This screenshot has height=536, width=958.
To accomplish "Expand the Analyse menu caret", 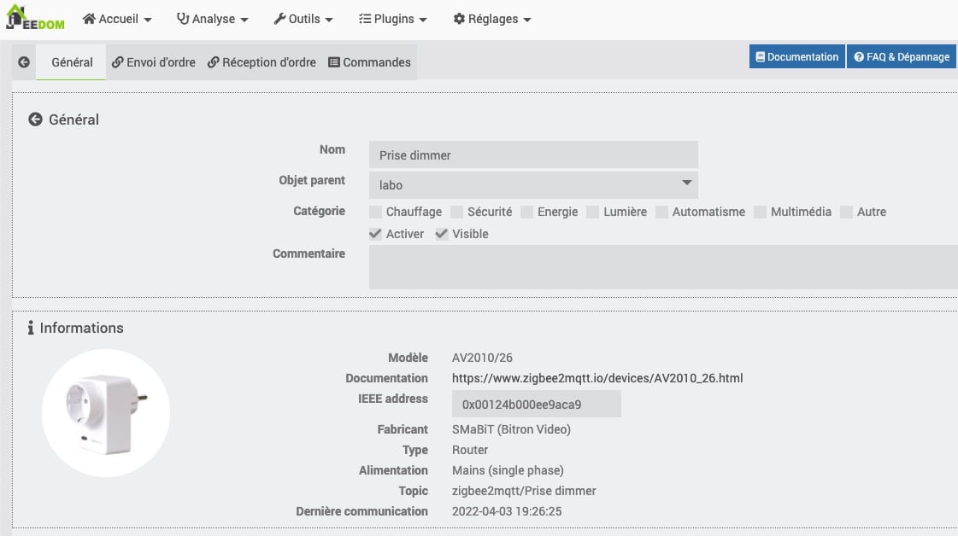I will [x=244, y=20].
